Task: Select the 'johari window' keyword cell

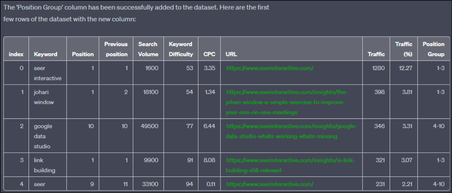Action: (x=44, y=97)
